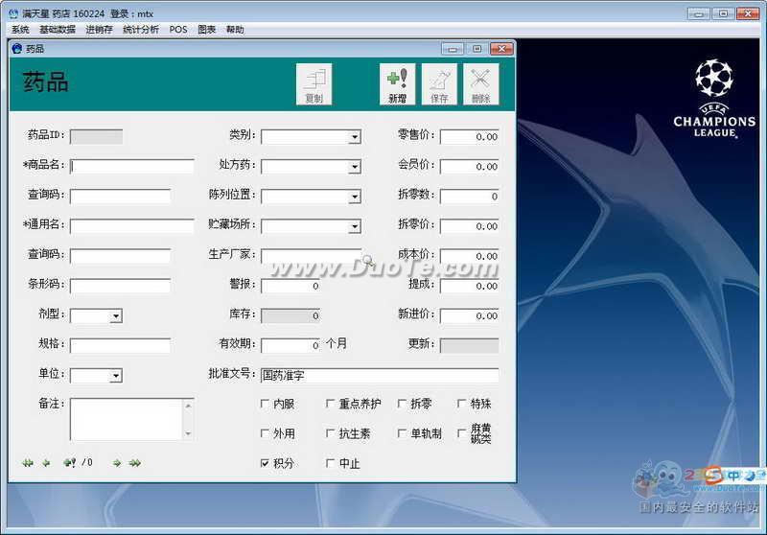Click the 商品名 input field
The width and height of the screenshot is (767, 535).
132,167
